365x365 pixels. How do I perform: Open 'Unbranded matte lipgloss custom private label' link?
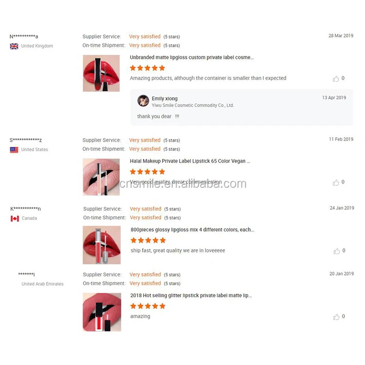click(x=192, y=57)
